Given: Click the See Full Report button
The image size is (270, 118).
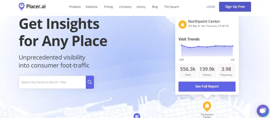Looking at the screenshot, I should [207, 87].
